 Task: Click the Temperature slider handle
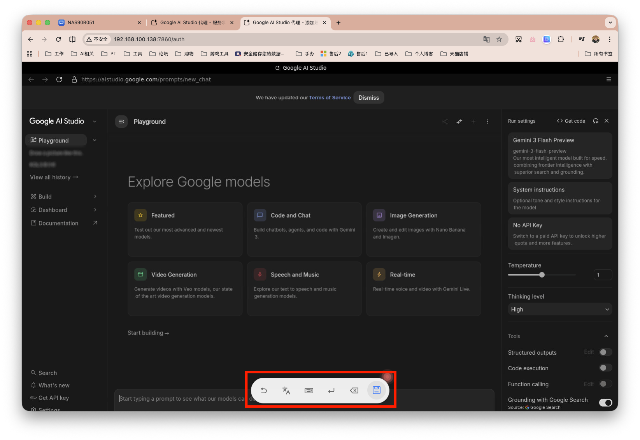(x=542, y=275)
